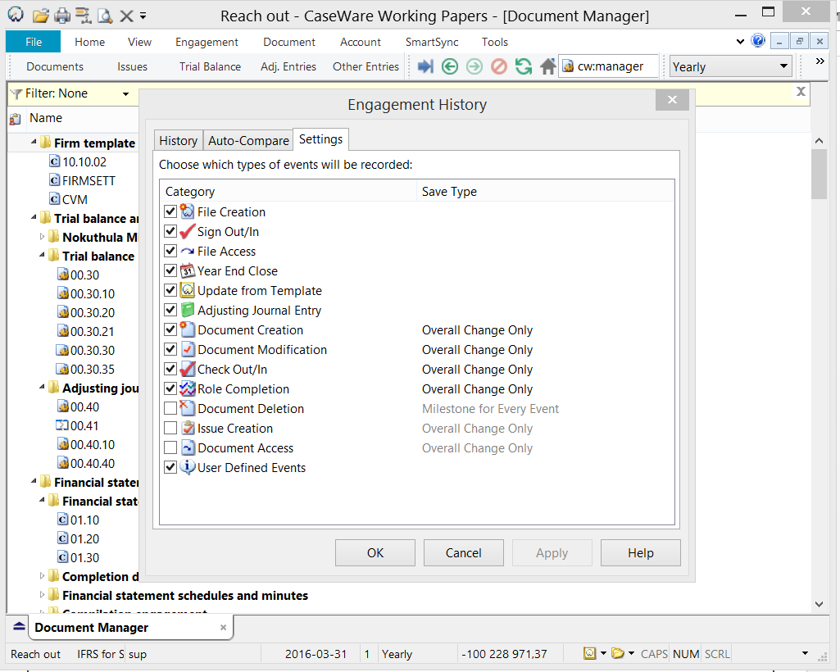The image size is (840, 672).
Task: Open the Filter: None dropdown arrow
Action: 125,94
